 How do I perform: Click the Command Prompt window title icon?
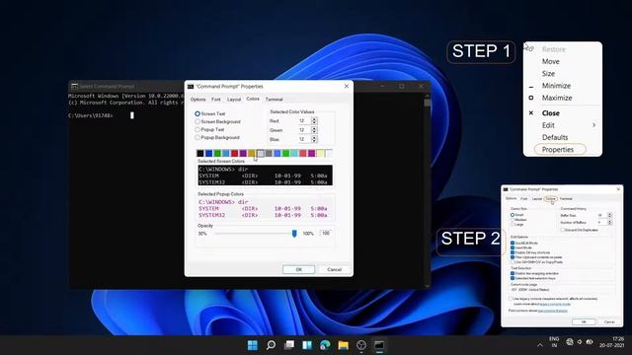coord(74,86)
